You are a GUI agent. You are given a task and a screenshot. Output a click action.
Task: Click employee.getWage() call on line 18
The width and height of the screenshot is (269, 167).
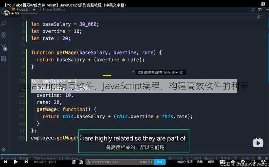click(x=57, y=138)
